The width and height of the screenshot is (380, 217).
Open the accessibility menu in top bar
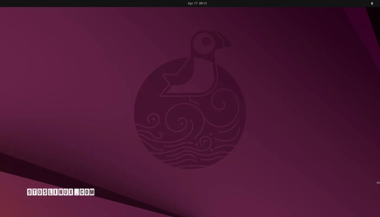click(x=372, y=4)
